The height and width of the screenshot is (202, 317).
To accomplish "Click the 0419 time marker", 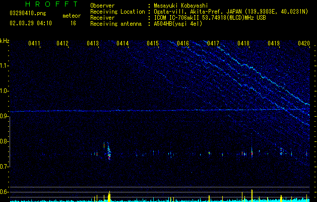I will [x=274, y=43].
